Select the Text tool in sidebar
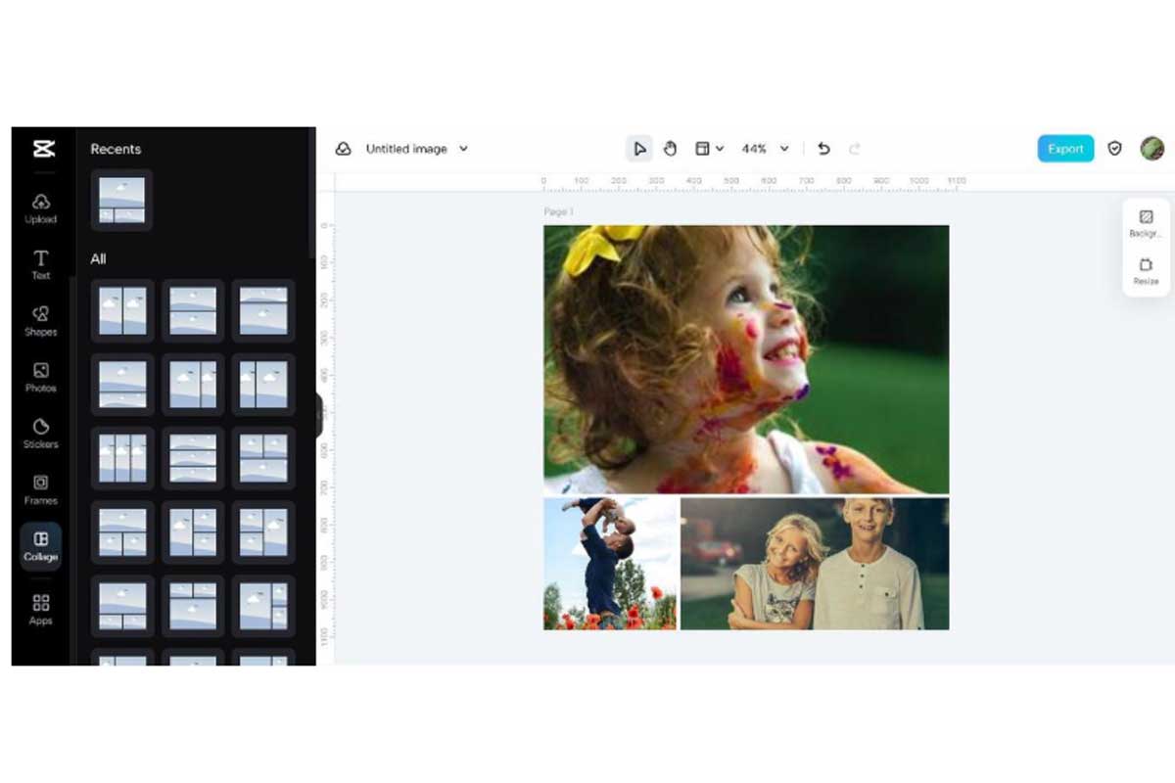 pos(41,264)
